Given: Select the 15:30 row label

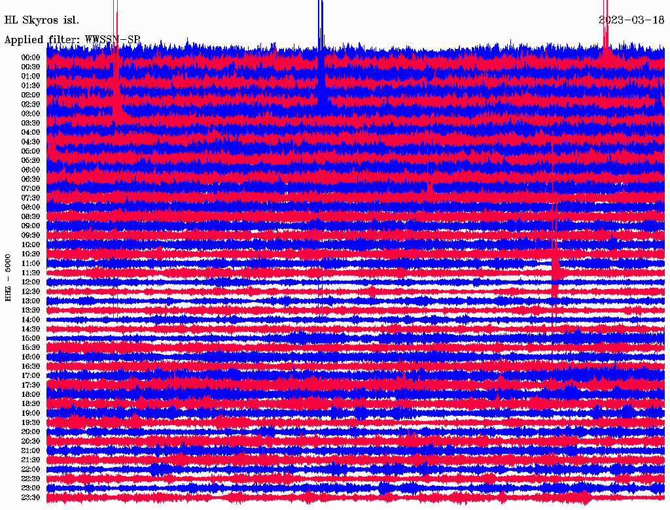Looking at the screenshot, I should [31, 348].
